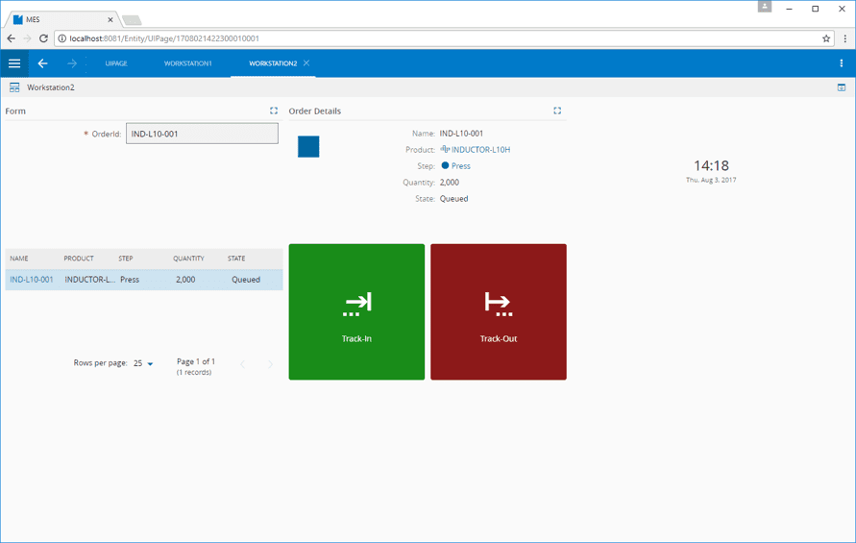Image resolution: width=856 pixels, height=543 pixels.
Task: Click into the OrderId input field
Action: pos(202,134)
